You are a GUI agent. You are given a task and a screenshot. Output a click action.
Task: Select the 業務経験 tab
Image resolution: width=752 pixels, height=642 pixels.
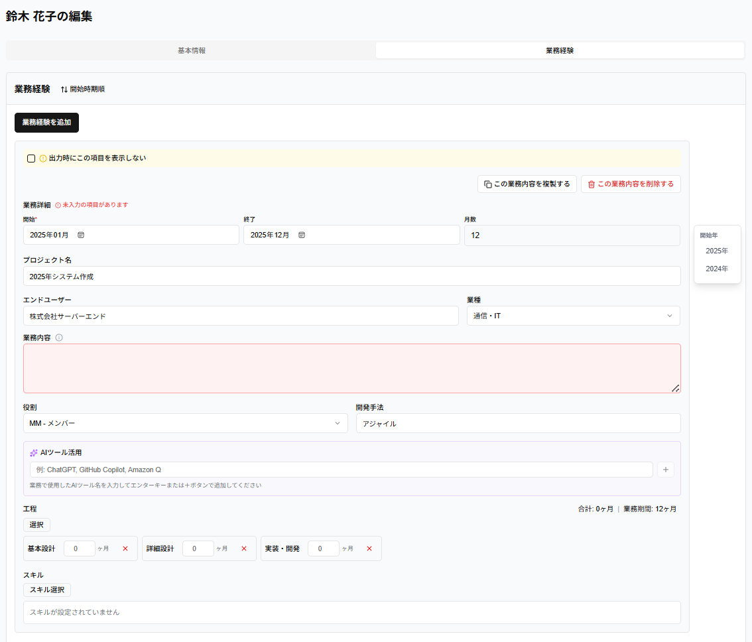560,50
